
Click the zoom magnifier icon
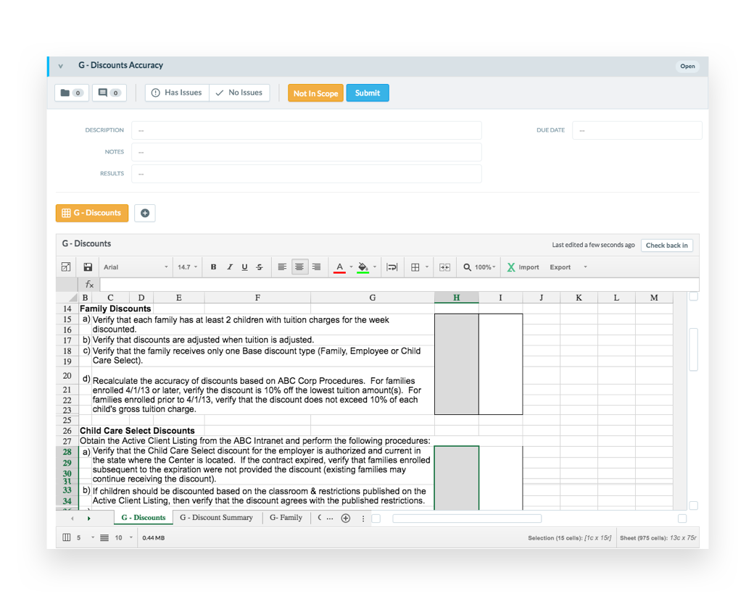coord(467,267)
